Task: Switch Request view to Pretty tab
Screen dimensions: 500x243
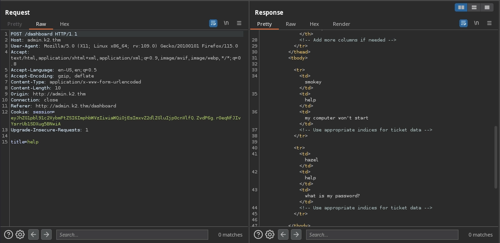Action: [x=15, y=24]
